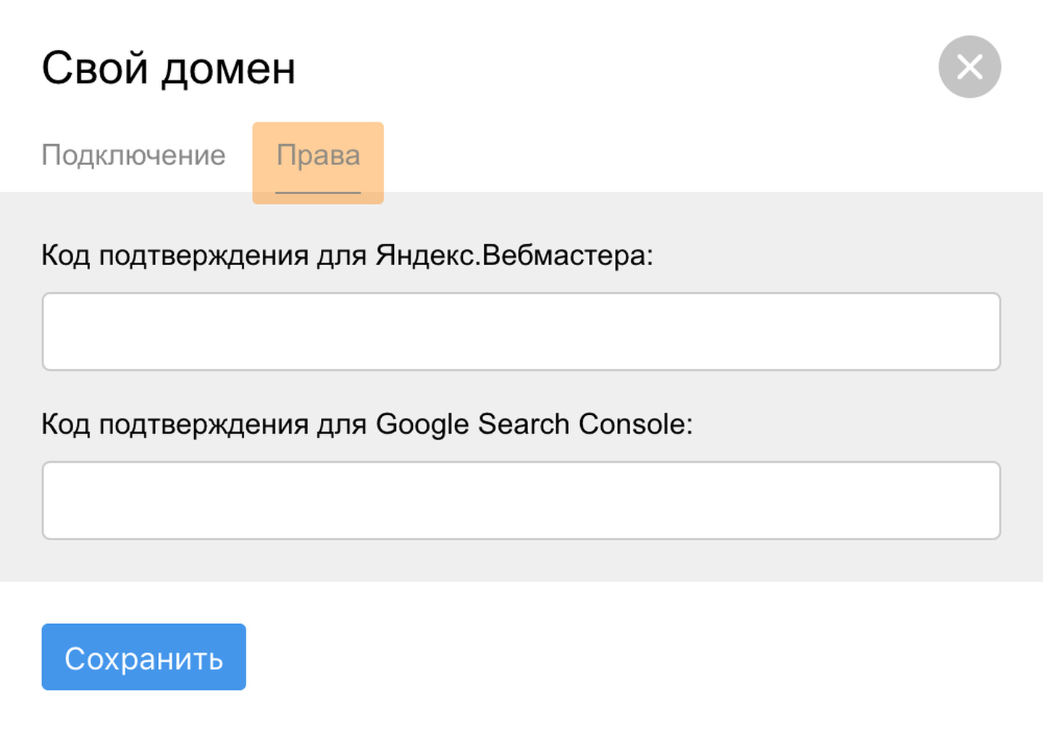Focus the Google Search Console code field

[521, 500]
